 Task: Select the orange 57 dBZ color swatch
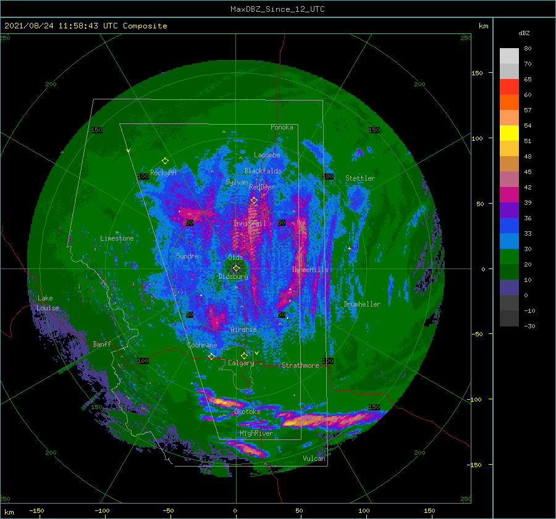(x=509, y=102)
